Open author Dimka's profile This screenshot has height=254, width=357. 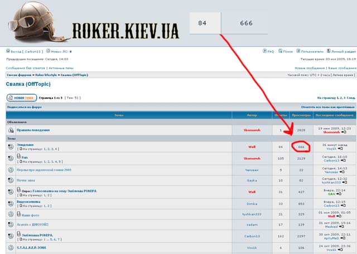point(252,204)
